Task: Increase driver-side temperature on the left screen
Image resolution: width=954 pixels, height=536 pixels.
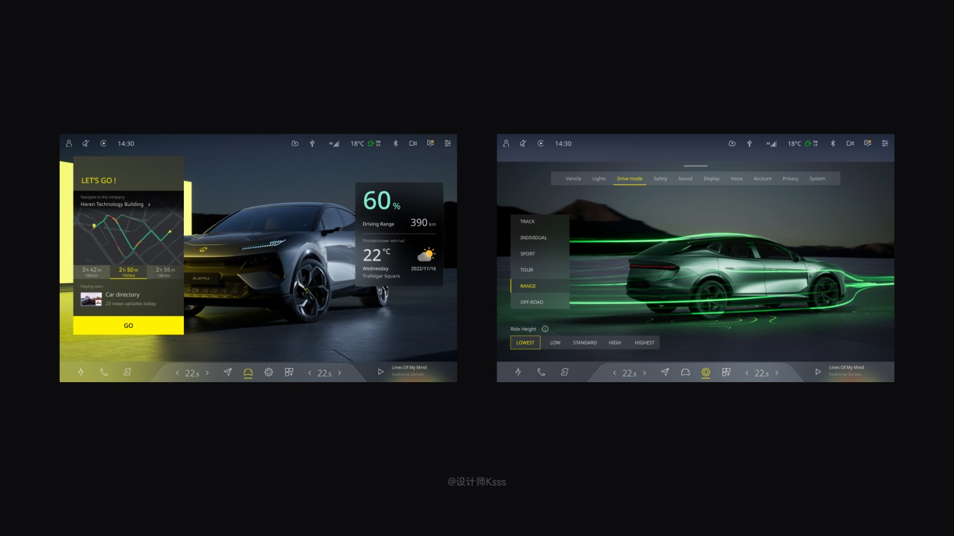Action: [207, 373]
